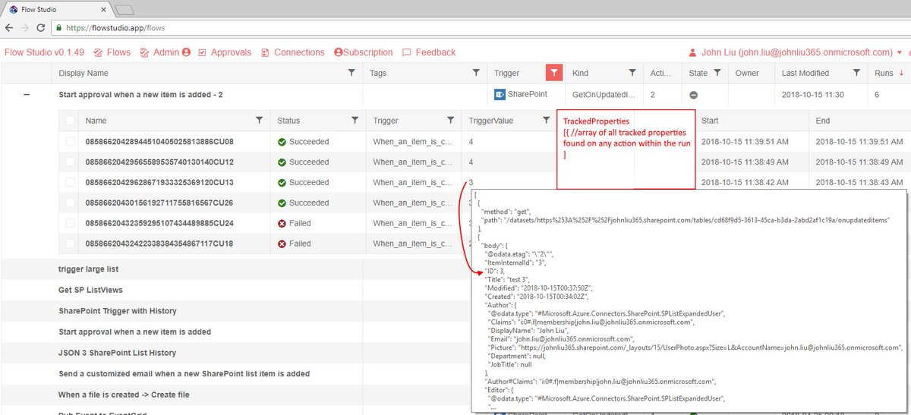Image resolution: width=911 pixels, height=415 pixels.
Task: Toggle the select-all runs header checkbox
Action: [x=71, y=121]
